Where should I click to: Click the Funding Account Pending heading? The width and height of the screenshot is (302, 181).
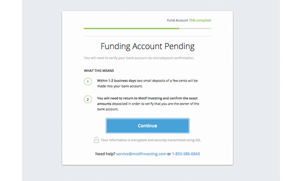coord(148,47)
